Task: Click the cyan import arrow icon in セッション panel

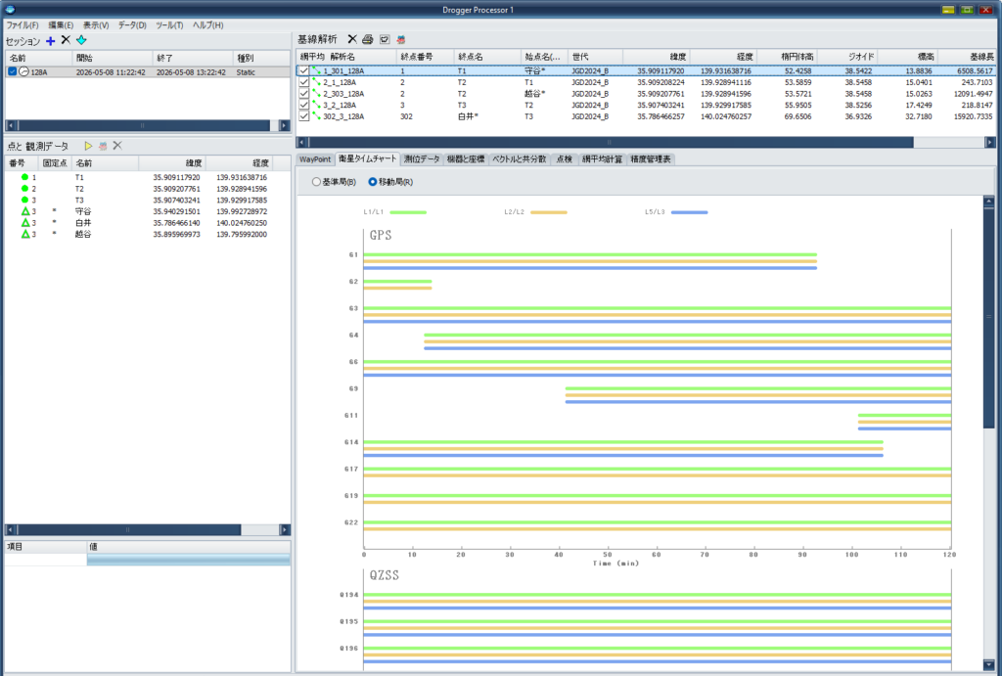Action: click(81, 40)
